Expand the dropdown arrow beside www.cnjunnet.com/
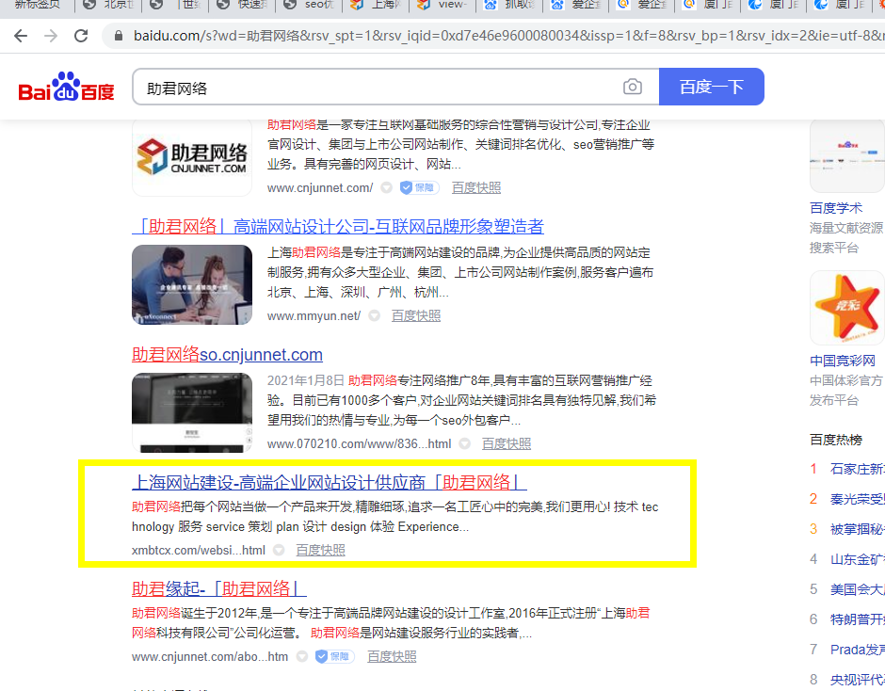885x691 pixels. [386, 187]
